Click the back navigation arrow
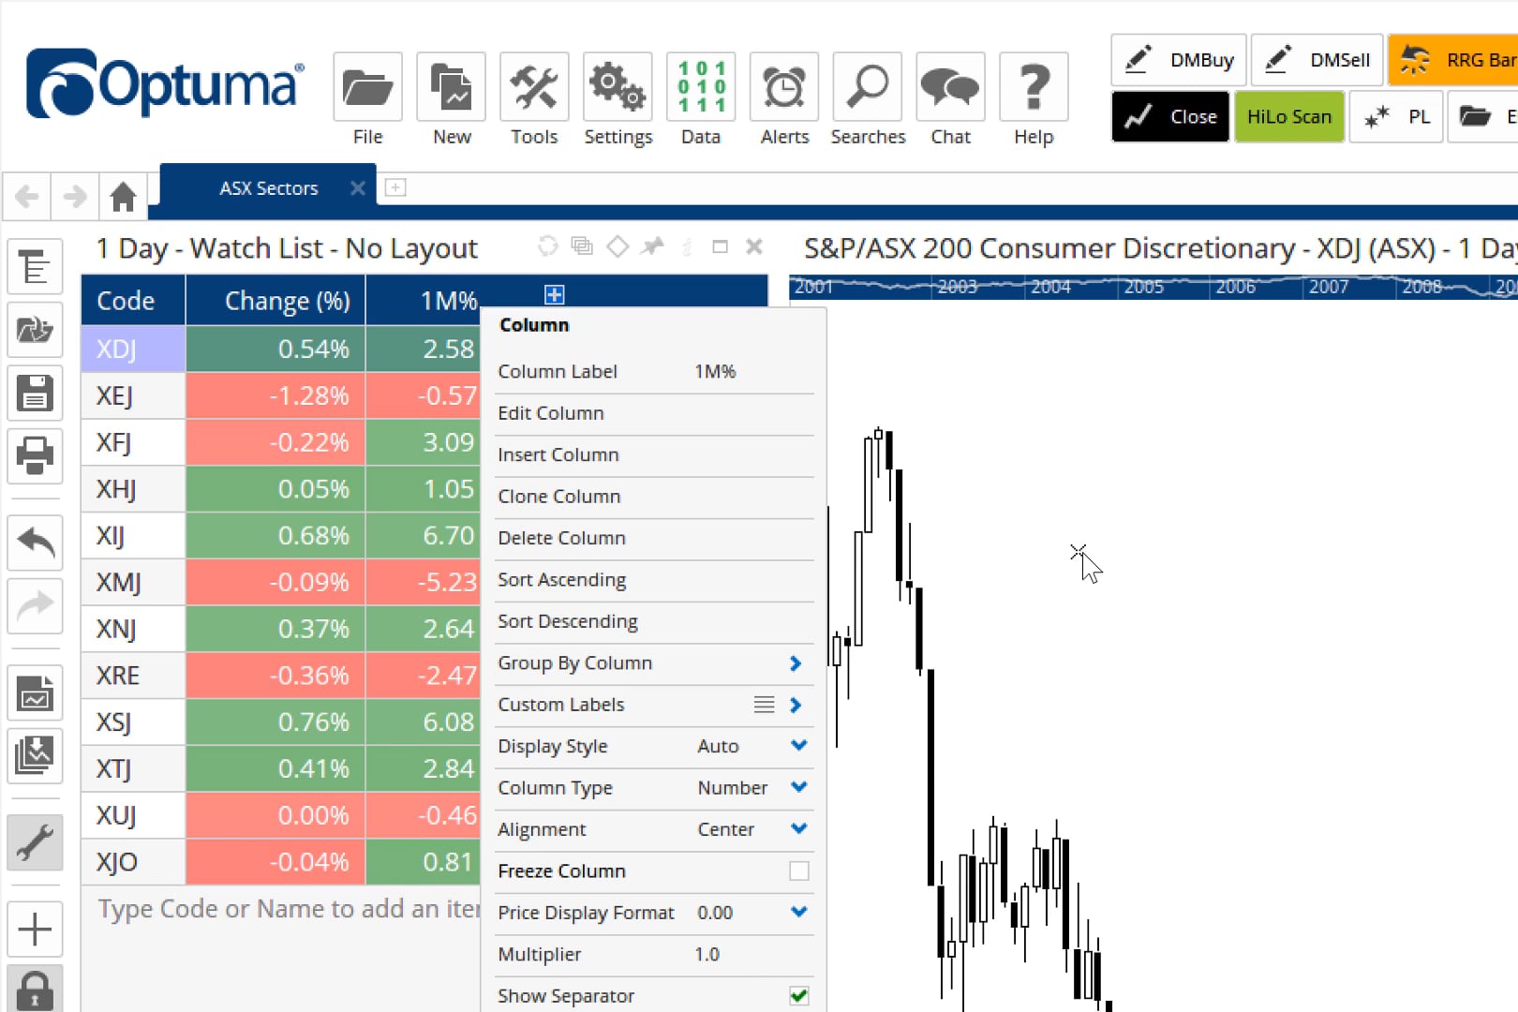The height and width of the screenshot is (1012, 1518). tap(27, 197)
